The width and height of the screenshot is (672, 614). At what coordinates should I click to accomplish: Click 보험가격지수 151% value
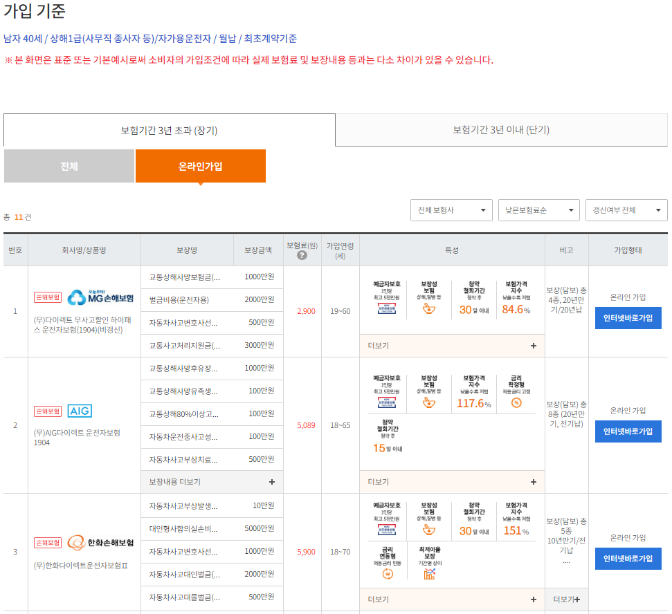pyautogui.click(x=516, y=531)
